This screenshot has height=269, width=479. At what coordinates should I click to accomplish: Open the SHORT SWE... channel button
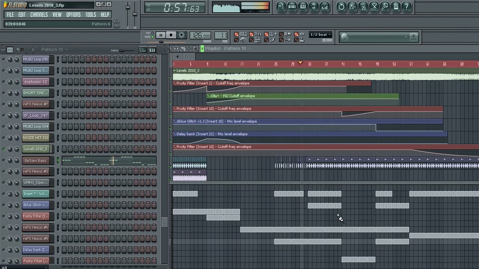(x=36, y=93)
